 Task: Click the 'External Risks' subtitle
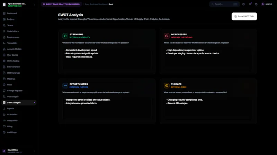pos(179,87)
